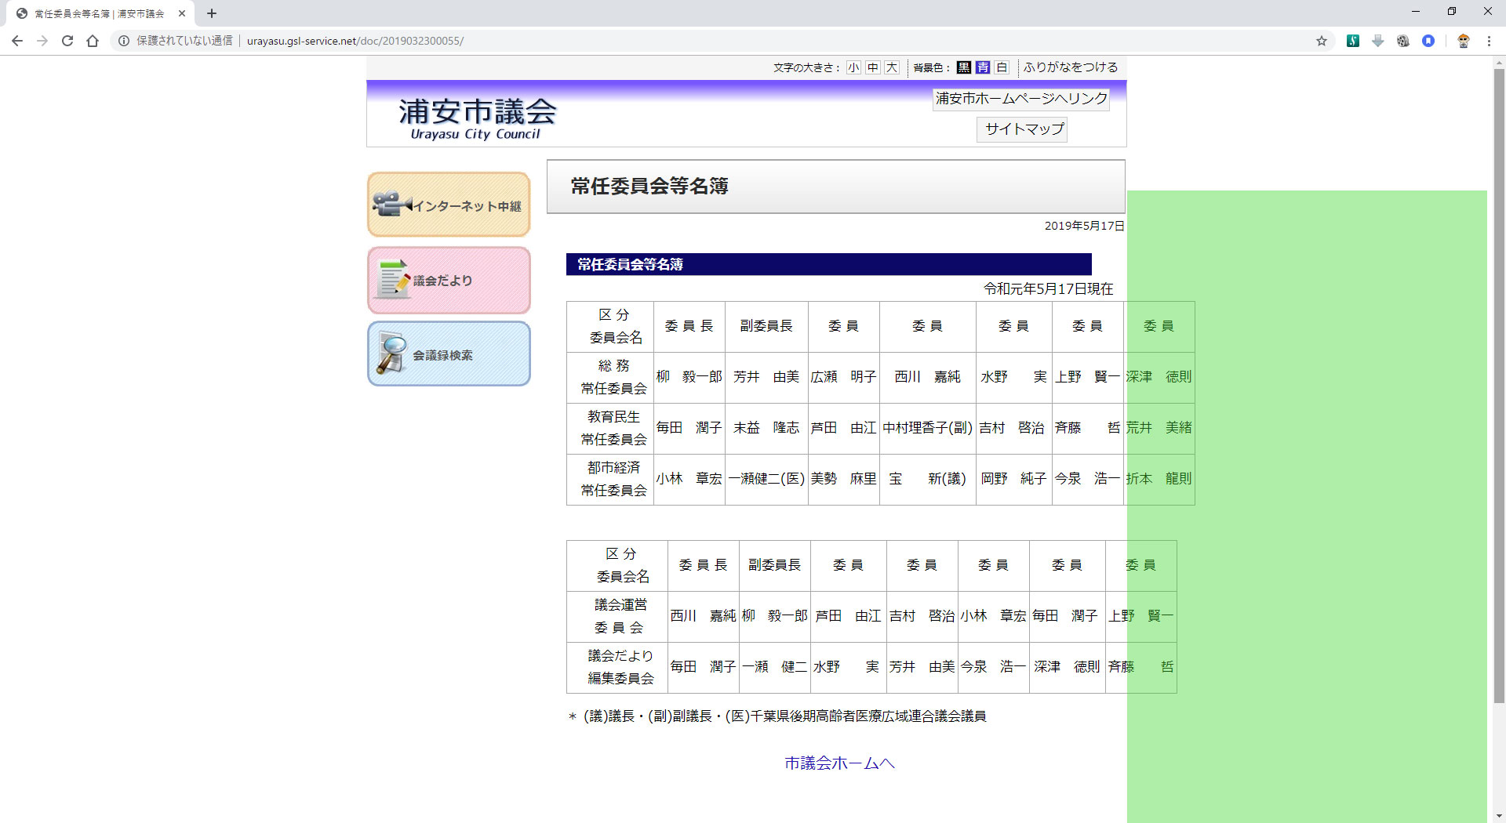Click the 令和元年5月17日現在 text

click(x=1049, y=289)
